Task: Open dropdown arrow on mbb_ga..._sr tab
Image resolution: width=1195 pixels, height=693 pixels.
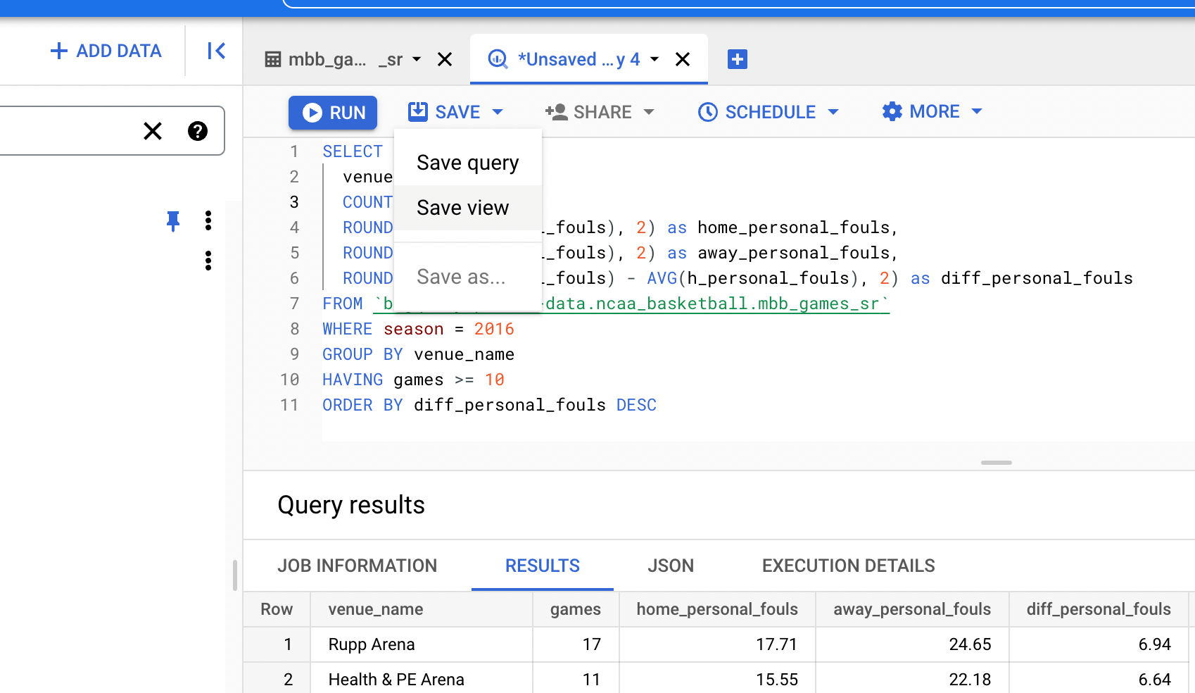Action: pos(417,59)
